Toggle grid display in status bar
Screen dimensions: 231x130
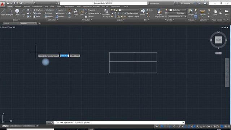(x=162, y=126)
